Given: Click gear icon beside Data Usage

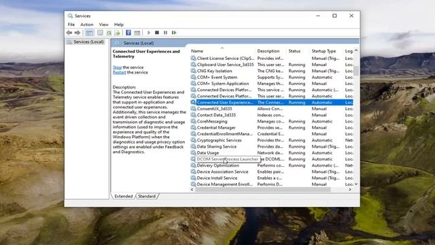Looking at the screenshot, I should coord(193,152).
